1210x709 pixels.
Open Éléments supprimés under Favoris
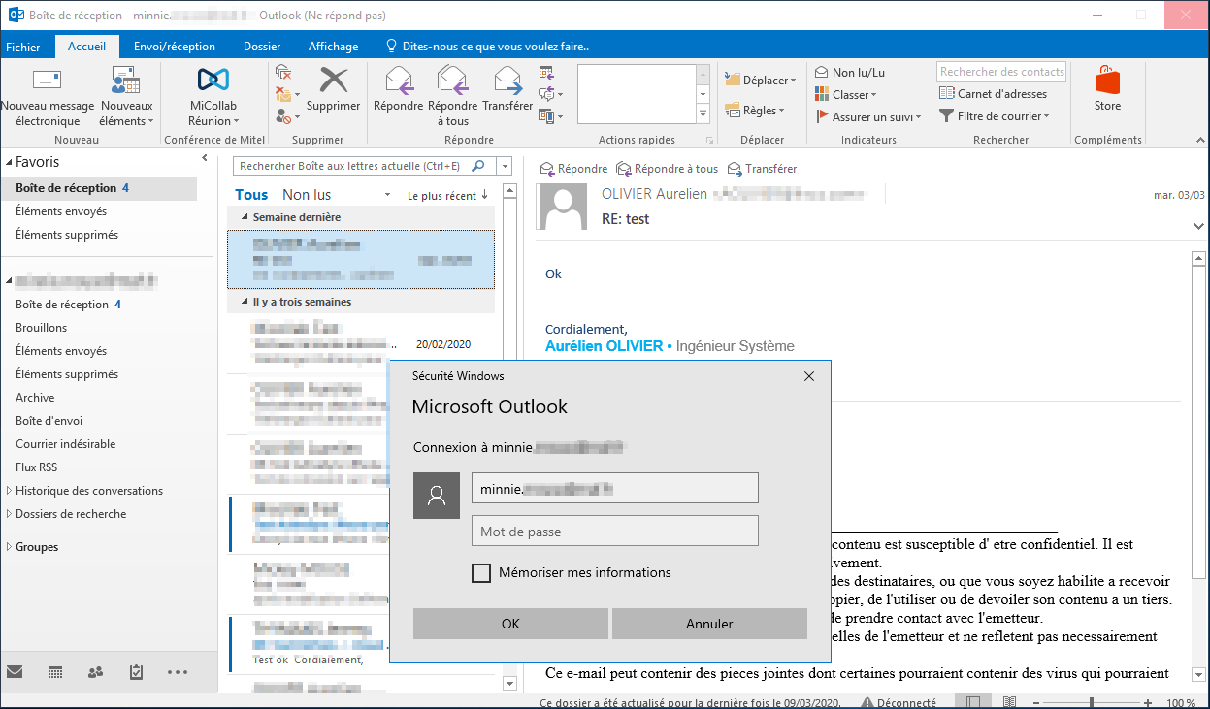point(67,235)
